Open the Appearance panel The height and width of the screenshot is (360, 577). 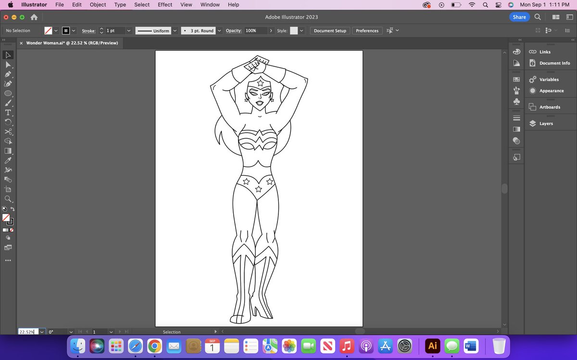coord(551,91)
